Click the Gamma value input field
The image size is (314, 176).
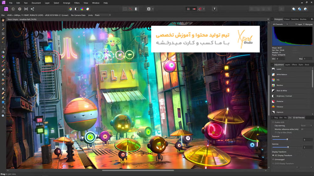(307, 147)
